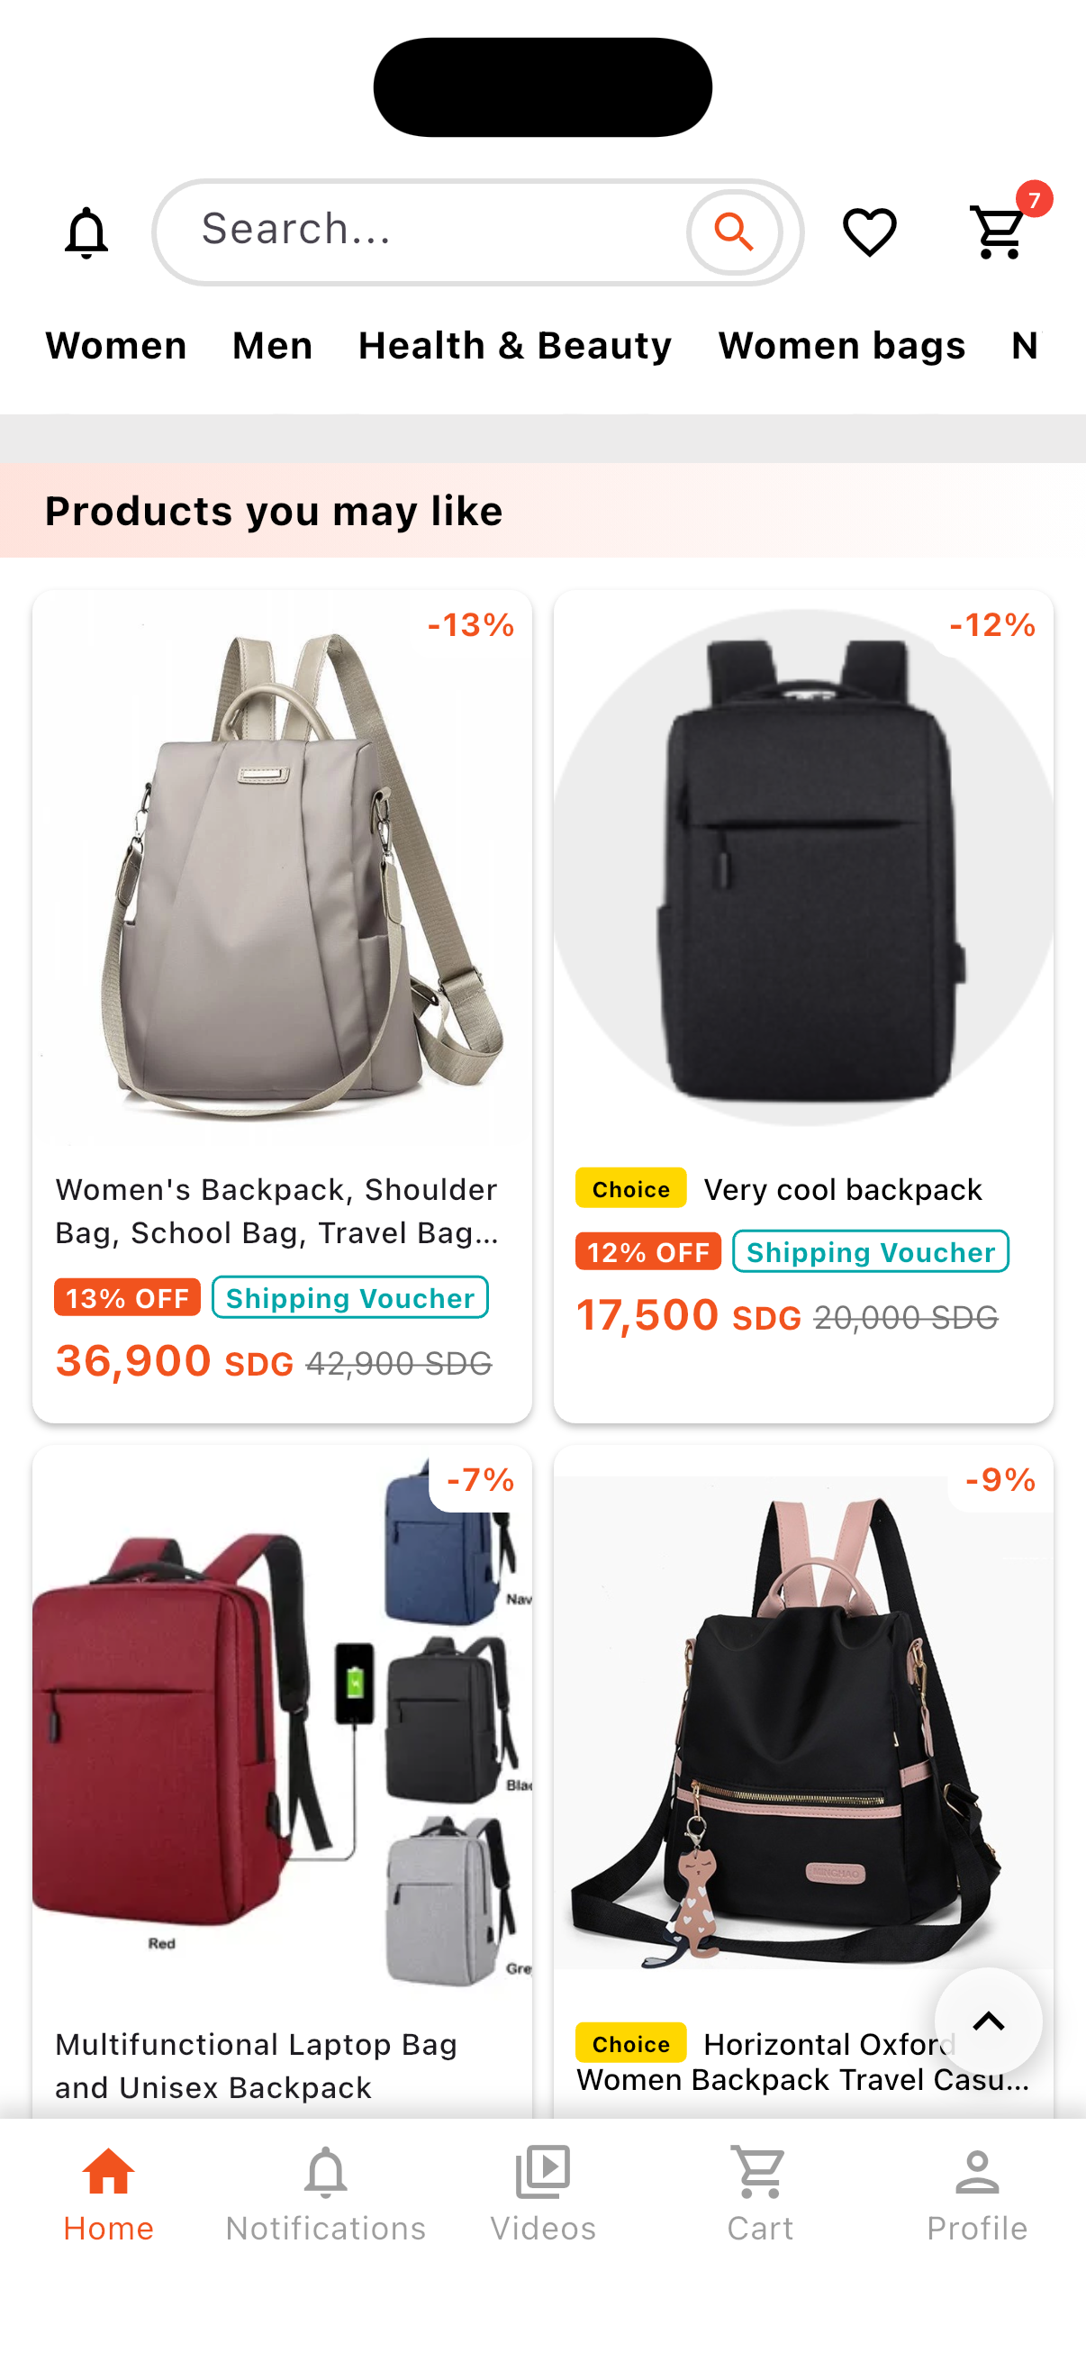The width and height of the screenshot is (1086, 2362).
Task: Open Notifications in bottom navigation
Action: [x=325, y=2194]
